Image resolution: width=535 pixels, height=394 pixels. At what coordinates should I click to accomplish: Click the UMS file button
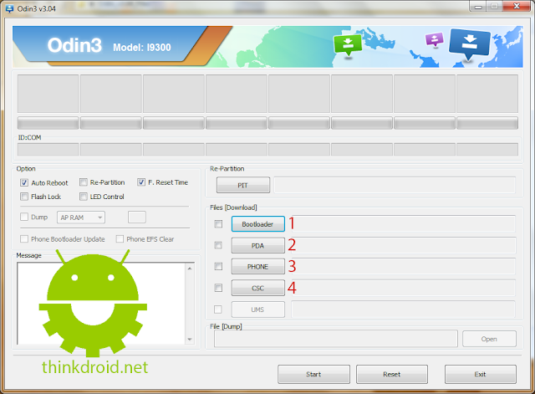pyautogui.click(x=258, y=310)
